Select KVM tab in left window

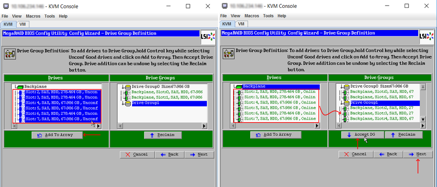(8, 24)
